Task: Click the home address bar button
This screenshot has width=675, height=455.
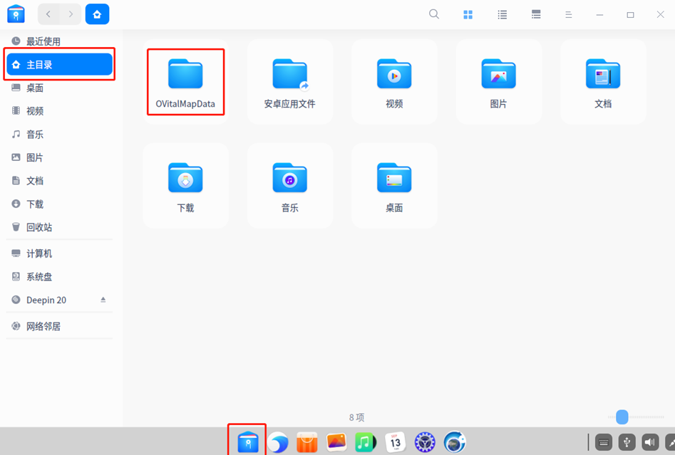Action: [97, 14]
